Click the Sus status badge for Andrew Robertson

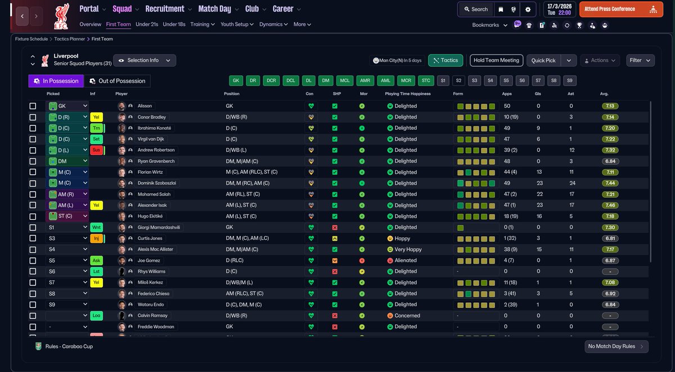click(x=97, y=150)
